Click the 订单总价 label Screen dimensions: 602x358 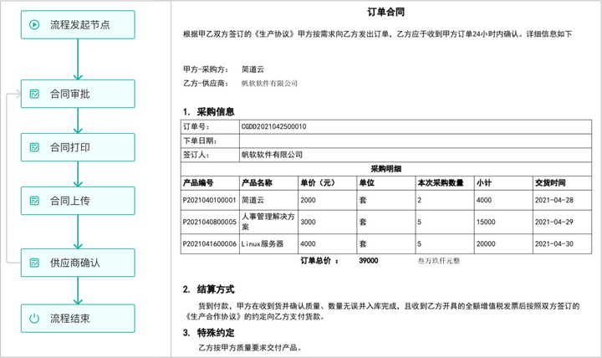click(x=319, y=261)
